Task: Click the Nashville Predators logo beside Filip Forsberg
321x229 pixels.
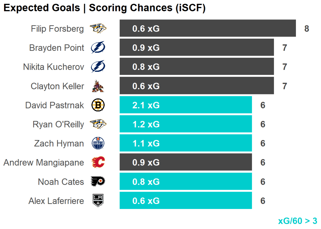Action: [98, 29]
